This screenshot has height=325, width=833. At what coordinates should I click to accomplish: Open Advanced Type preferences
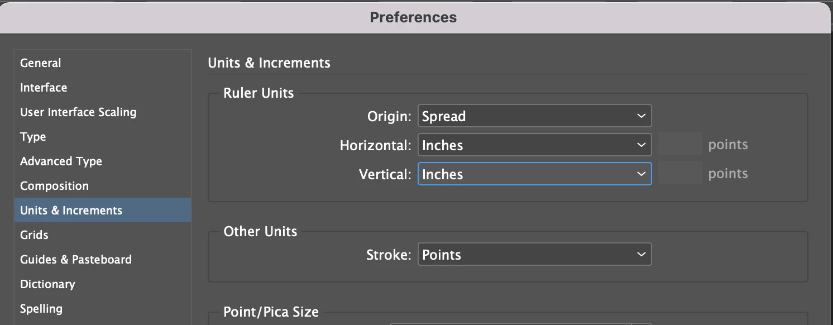tap(61, 161)
